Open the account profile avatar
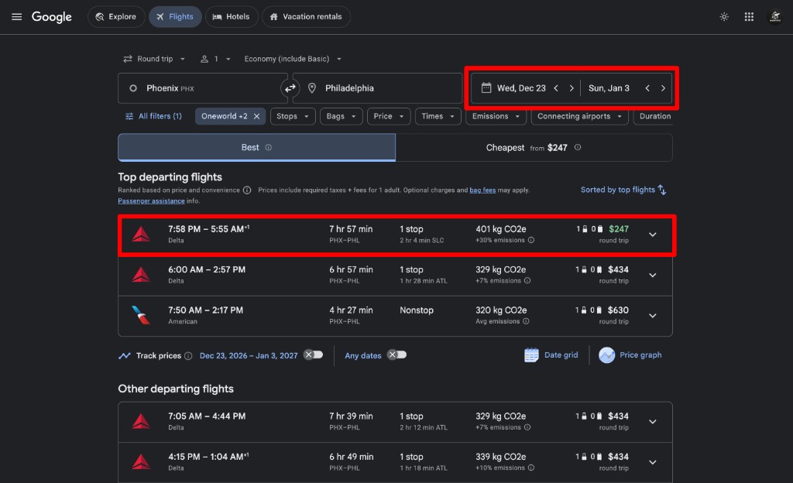 pyautogui.click(x=774, y=17)
